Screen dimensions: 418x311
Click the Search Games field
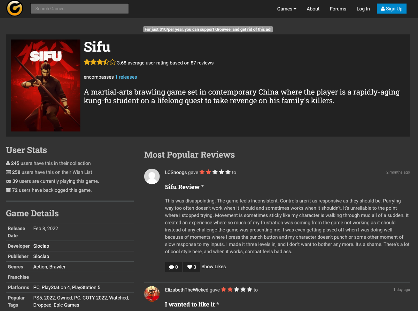[80, 9]
